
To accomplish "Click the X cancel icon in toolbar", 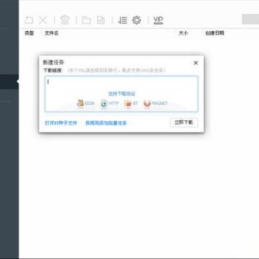I will pyautogui.click(x=43, y=20).
